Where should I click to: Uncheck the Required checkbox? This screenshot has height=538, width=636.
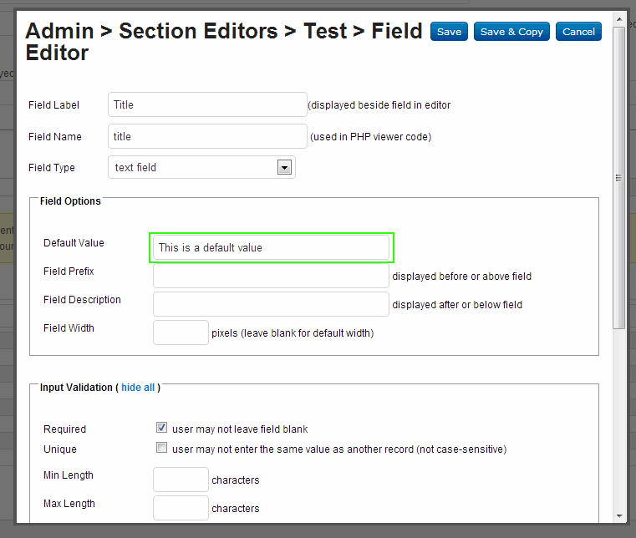162,427
